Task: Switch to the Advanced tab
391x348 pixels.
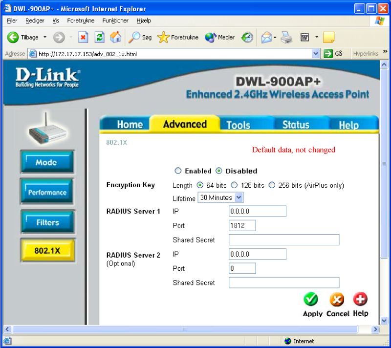Action: 185,123
